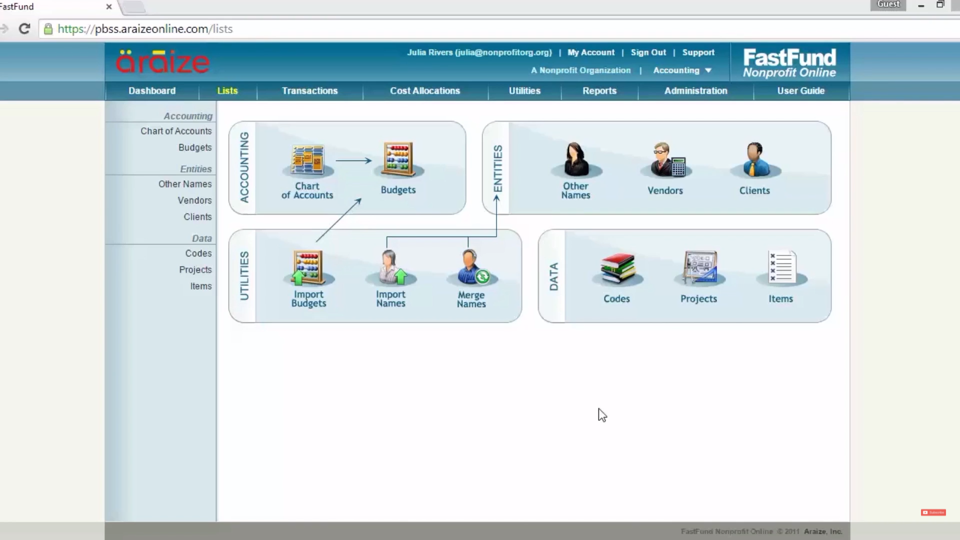Click Sign Out link
Viewport: 960px width, 540px height.
pyautogui.click(x=648, y=52)
